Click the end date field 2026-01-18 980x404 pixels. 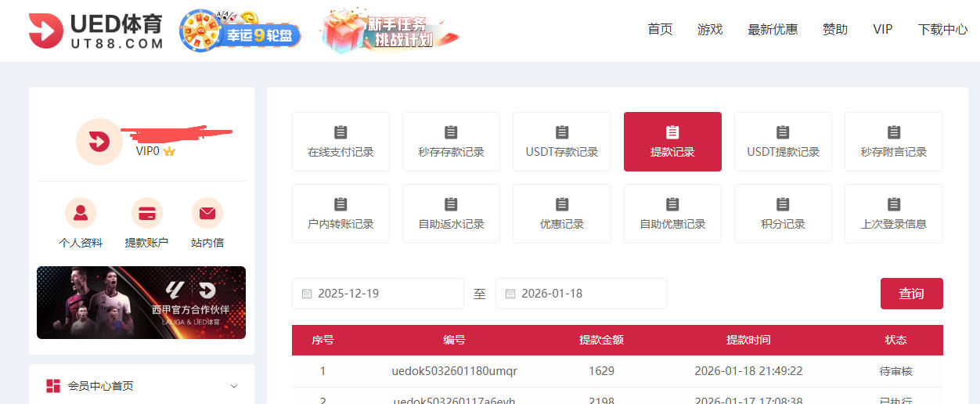coord(581,294)
